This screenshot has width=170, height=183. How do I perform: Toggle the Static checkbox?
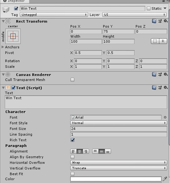click(149, 8)
